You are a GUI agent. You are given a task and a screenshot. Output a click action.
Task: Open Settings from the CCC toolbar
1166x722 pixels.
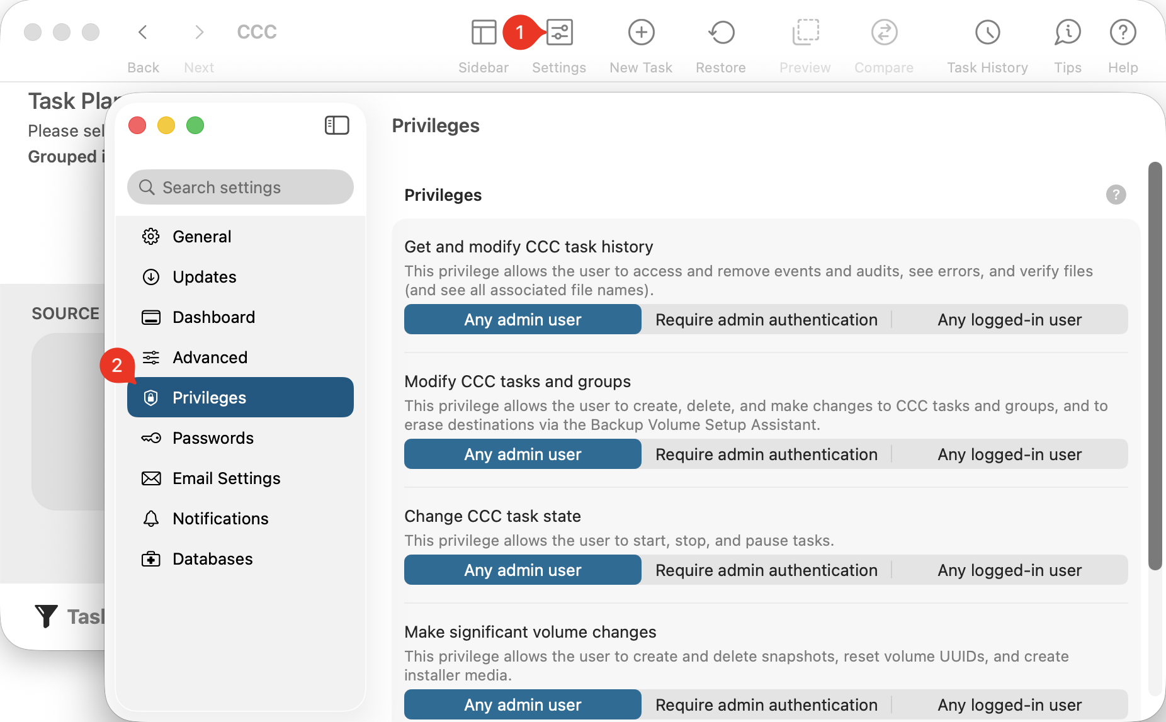tap(559, 32)
